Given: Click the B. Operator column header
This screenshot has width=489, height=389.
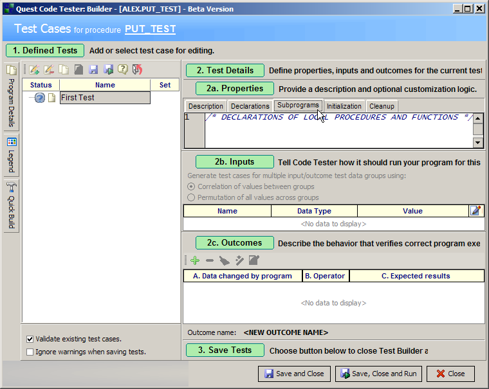Looking at the screenshot, I should [326, 276].
